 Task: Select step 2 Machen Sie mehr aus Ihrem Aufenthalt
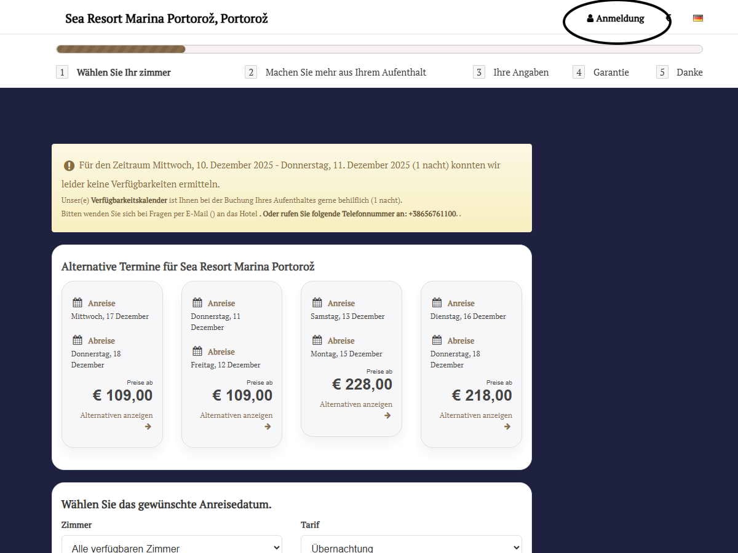(x=345, y=73)
